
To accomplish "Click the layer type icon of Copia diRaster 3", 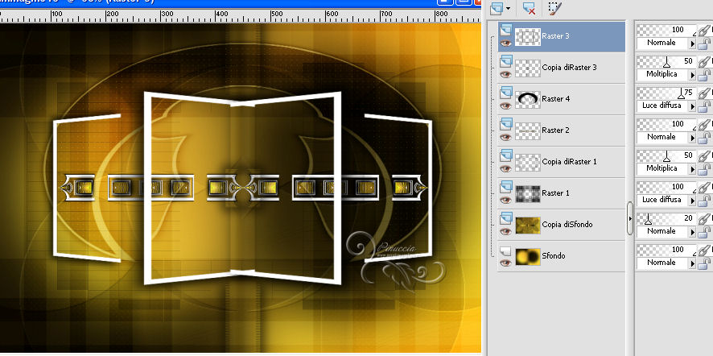I will 505,61.
